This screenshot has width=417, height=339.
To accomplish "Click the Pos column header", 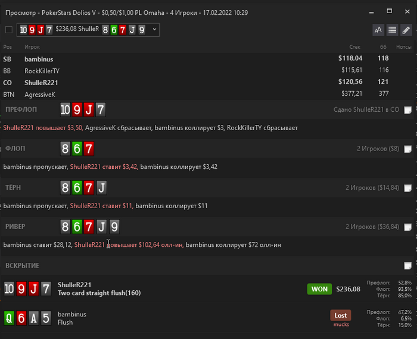I will (x=7, y=47).
